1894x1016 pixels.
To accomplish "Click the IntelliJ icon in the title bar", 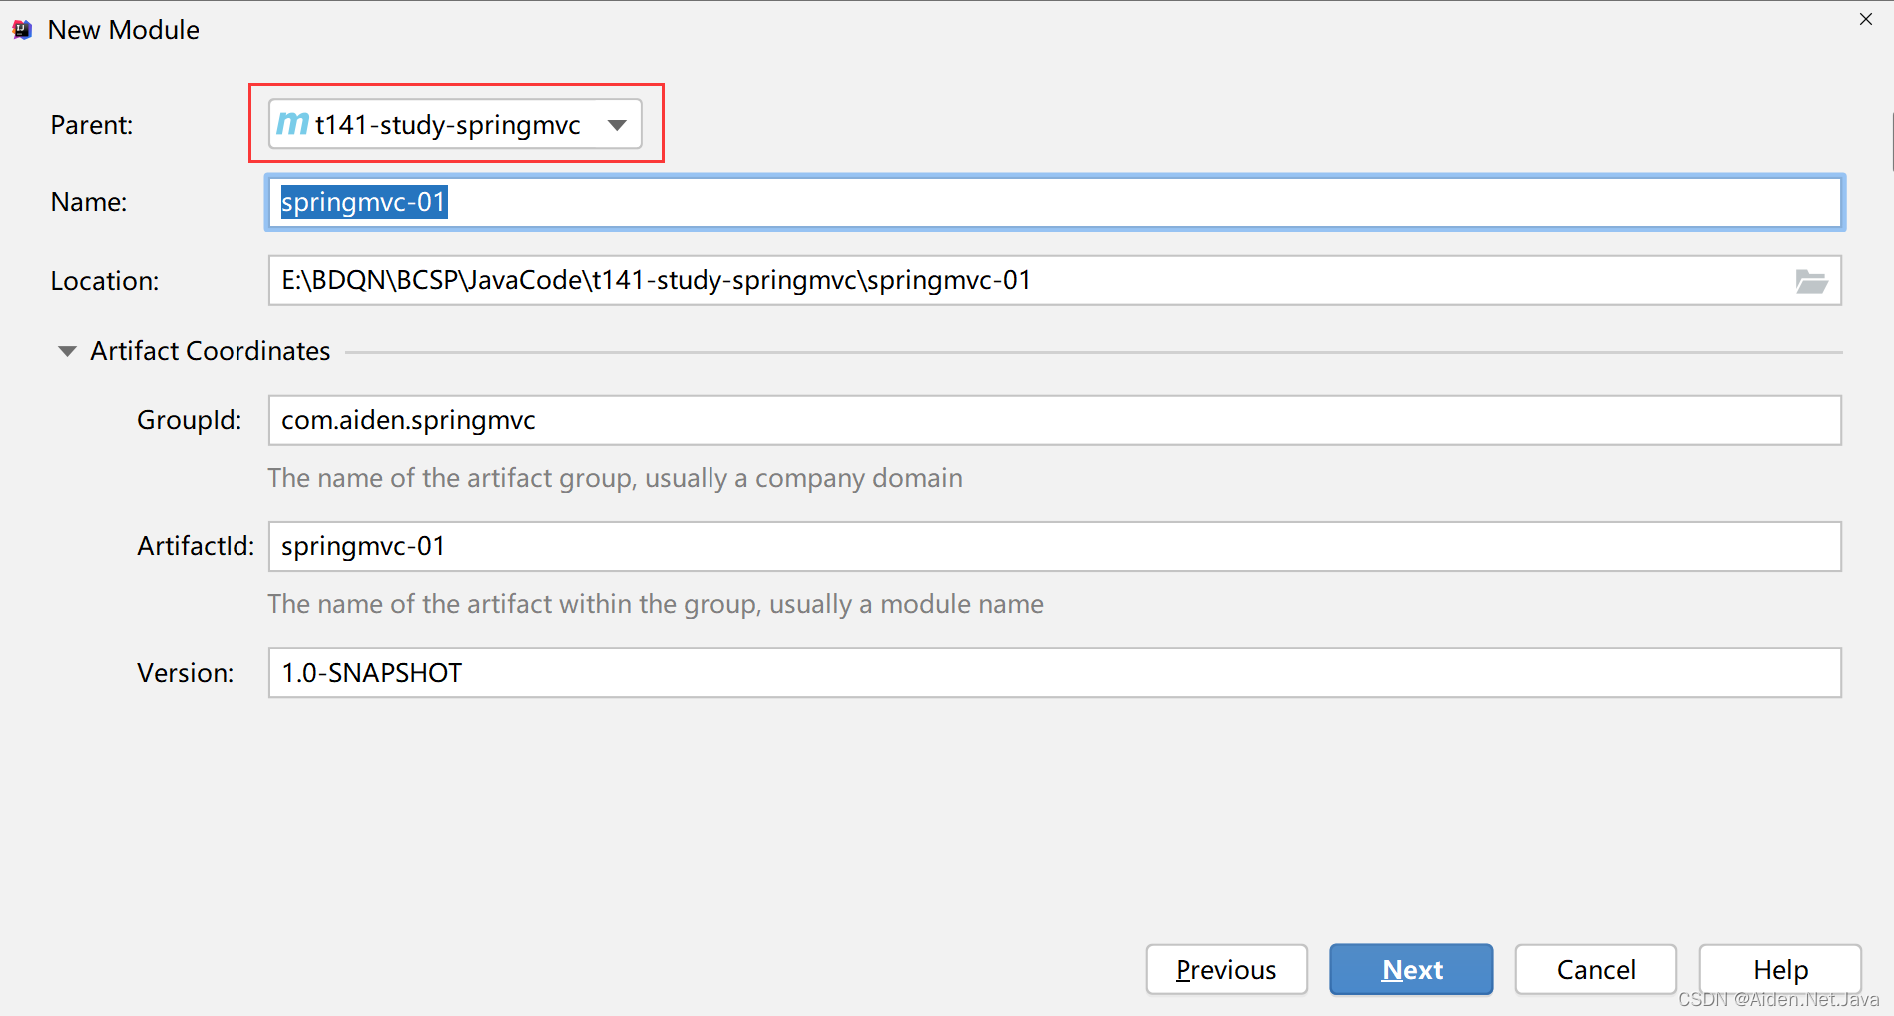I will (x=22, y=30).
